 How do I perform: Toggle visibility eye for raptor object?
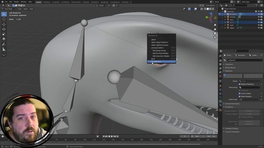pyautogui.click(x=259, y=28)
